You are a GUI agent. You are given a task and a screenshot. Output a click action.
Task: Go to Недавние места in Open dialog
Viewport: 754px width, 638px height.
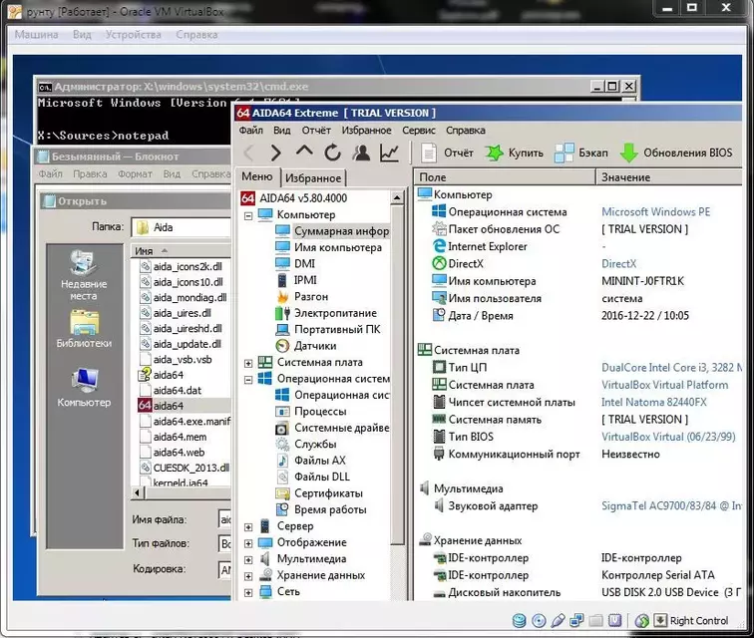tap(84, 275)
